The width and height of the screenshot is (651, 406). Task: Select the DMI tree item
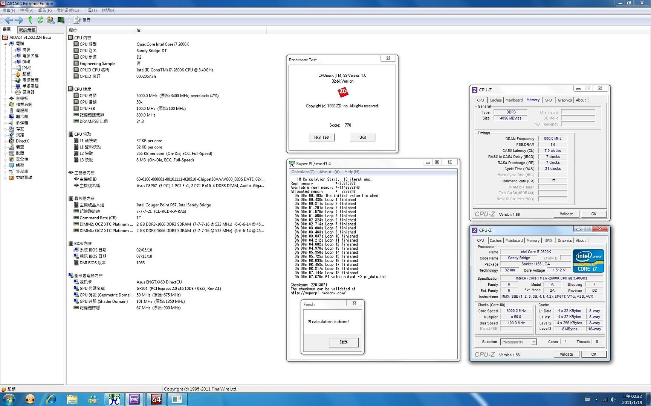coord(26,62)
